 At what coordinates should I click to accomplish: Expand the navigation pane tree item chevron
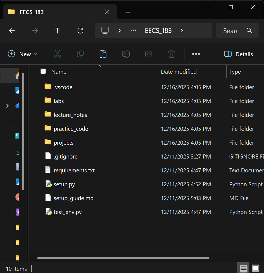(x=8, y=106)
